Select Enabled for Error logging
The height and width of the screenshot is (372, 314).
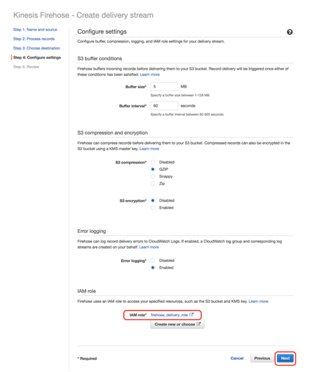coord(153,267)
